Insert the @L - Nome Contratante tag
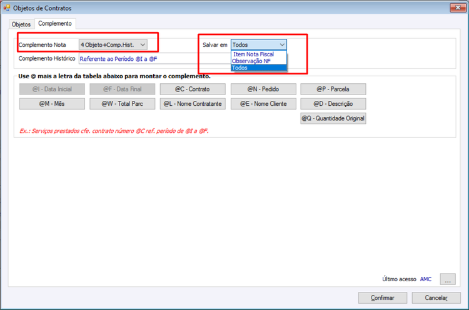The height and width of the screenshot is (310, 469). pos(193,104)
